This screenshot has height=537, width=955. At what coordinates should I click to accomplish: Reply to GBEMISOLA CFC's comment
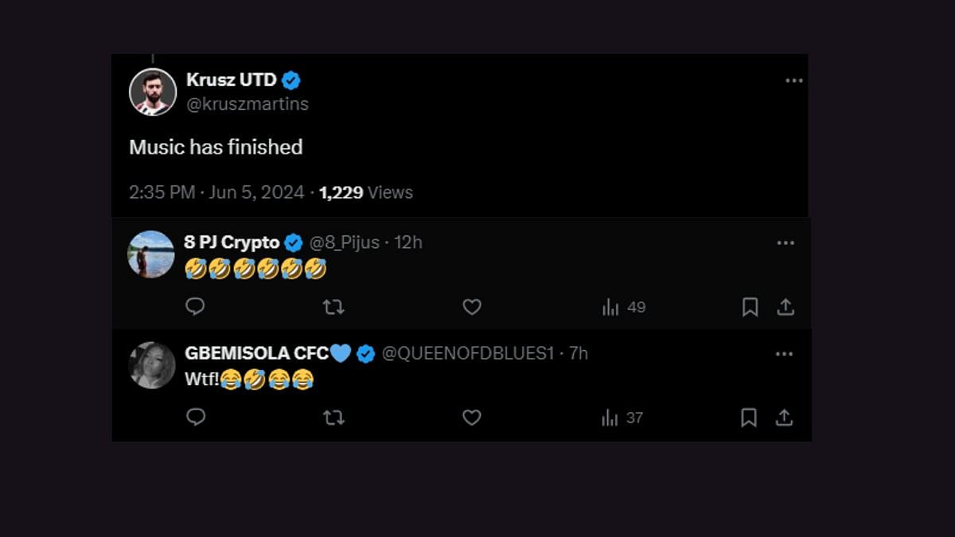(x=195, y=418)
